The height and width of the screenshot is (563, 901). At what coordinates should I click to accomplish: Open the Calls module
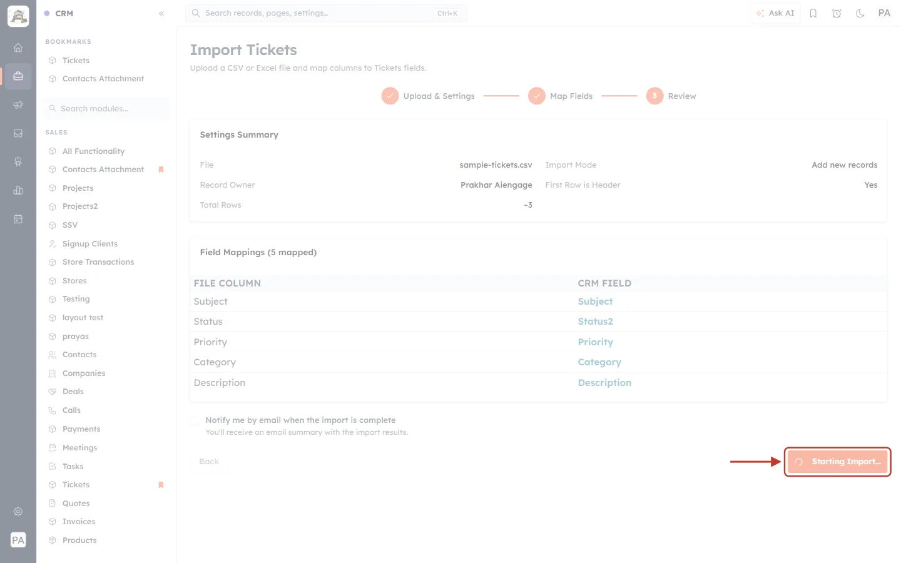coord(71,410)
